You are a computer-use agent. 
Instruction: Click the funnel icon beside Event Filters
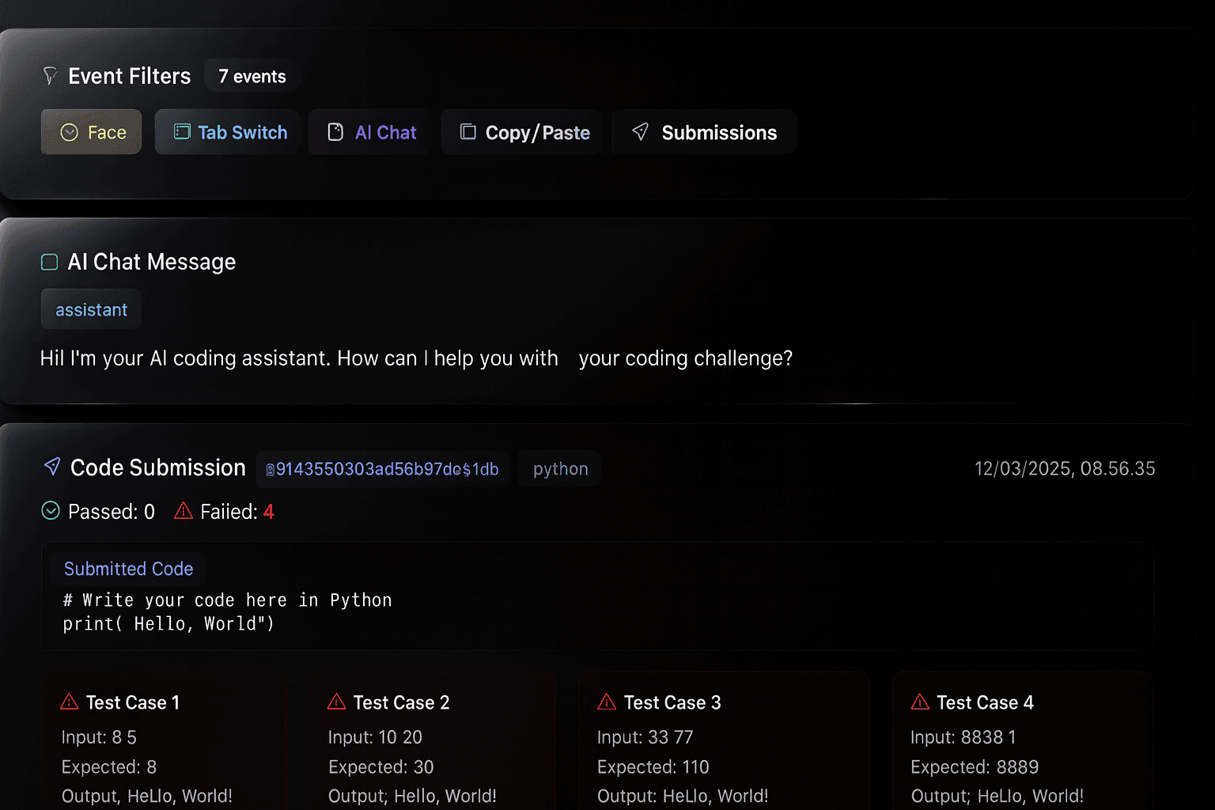(50, 76)
